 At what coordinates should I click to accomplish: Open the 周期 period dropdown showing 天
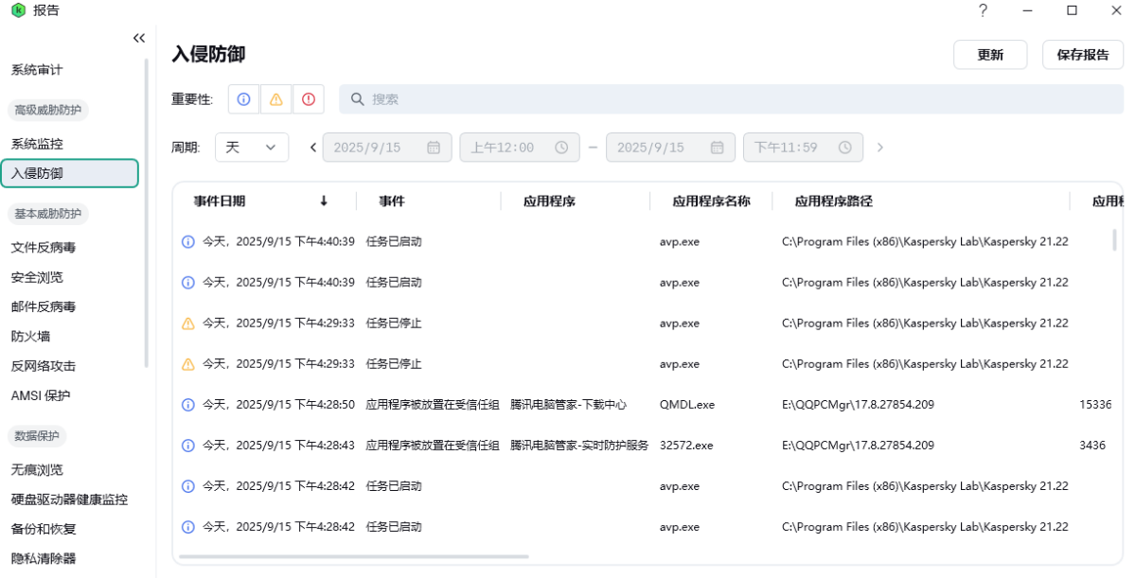[252, 147]
